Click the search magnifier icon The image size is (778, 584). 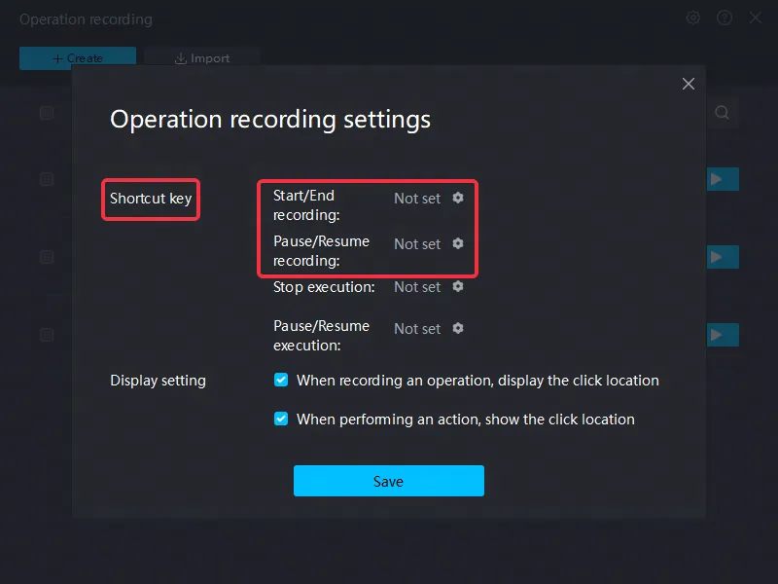click(x=722, y=113)
